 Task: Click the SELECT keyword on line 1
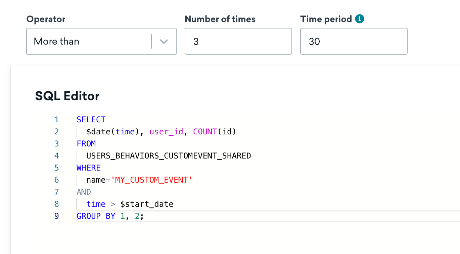[91, 120]
